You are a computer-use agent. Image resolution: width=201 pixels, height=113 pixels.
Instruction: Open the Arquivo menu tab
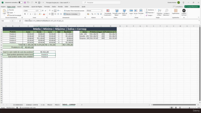3,7
